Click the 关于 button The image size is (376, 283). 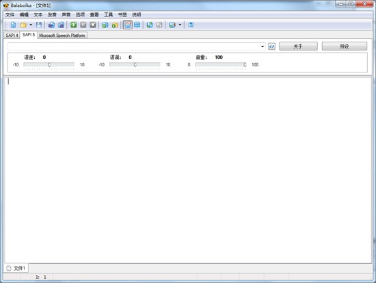point(298,46)
